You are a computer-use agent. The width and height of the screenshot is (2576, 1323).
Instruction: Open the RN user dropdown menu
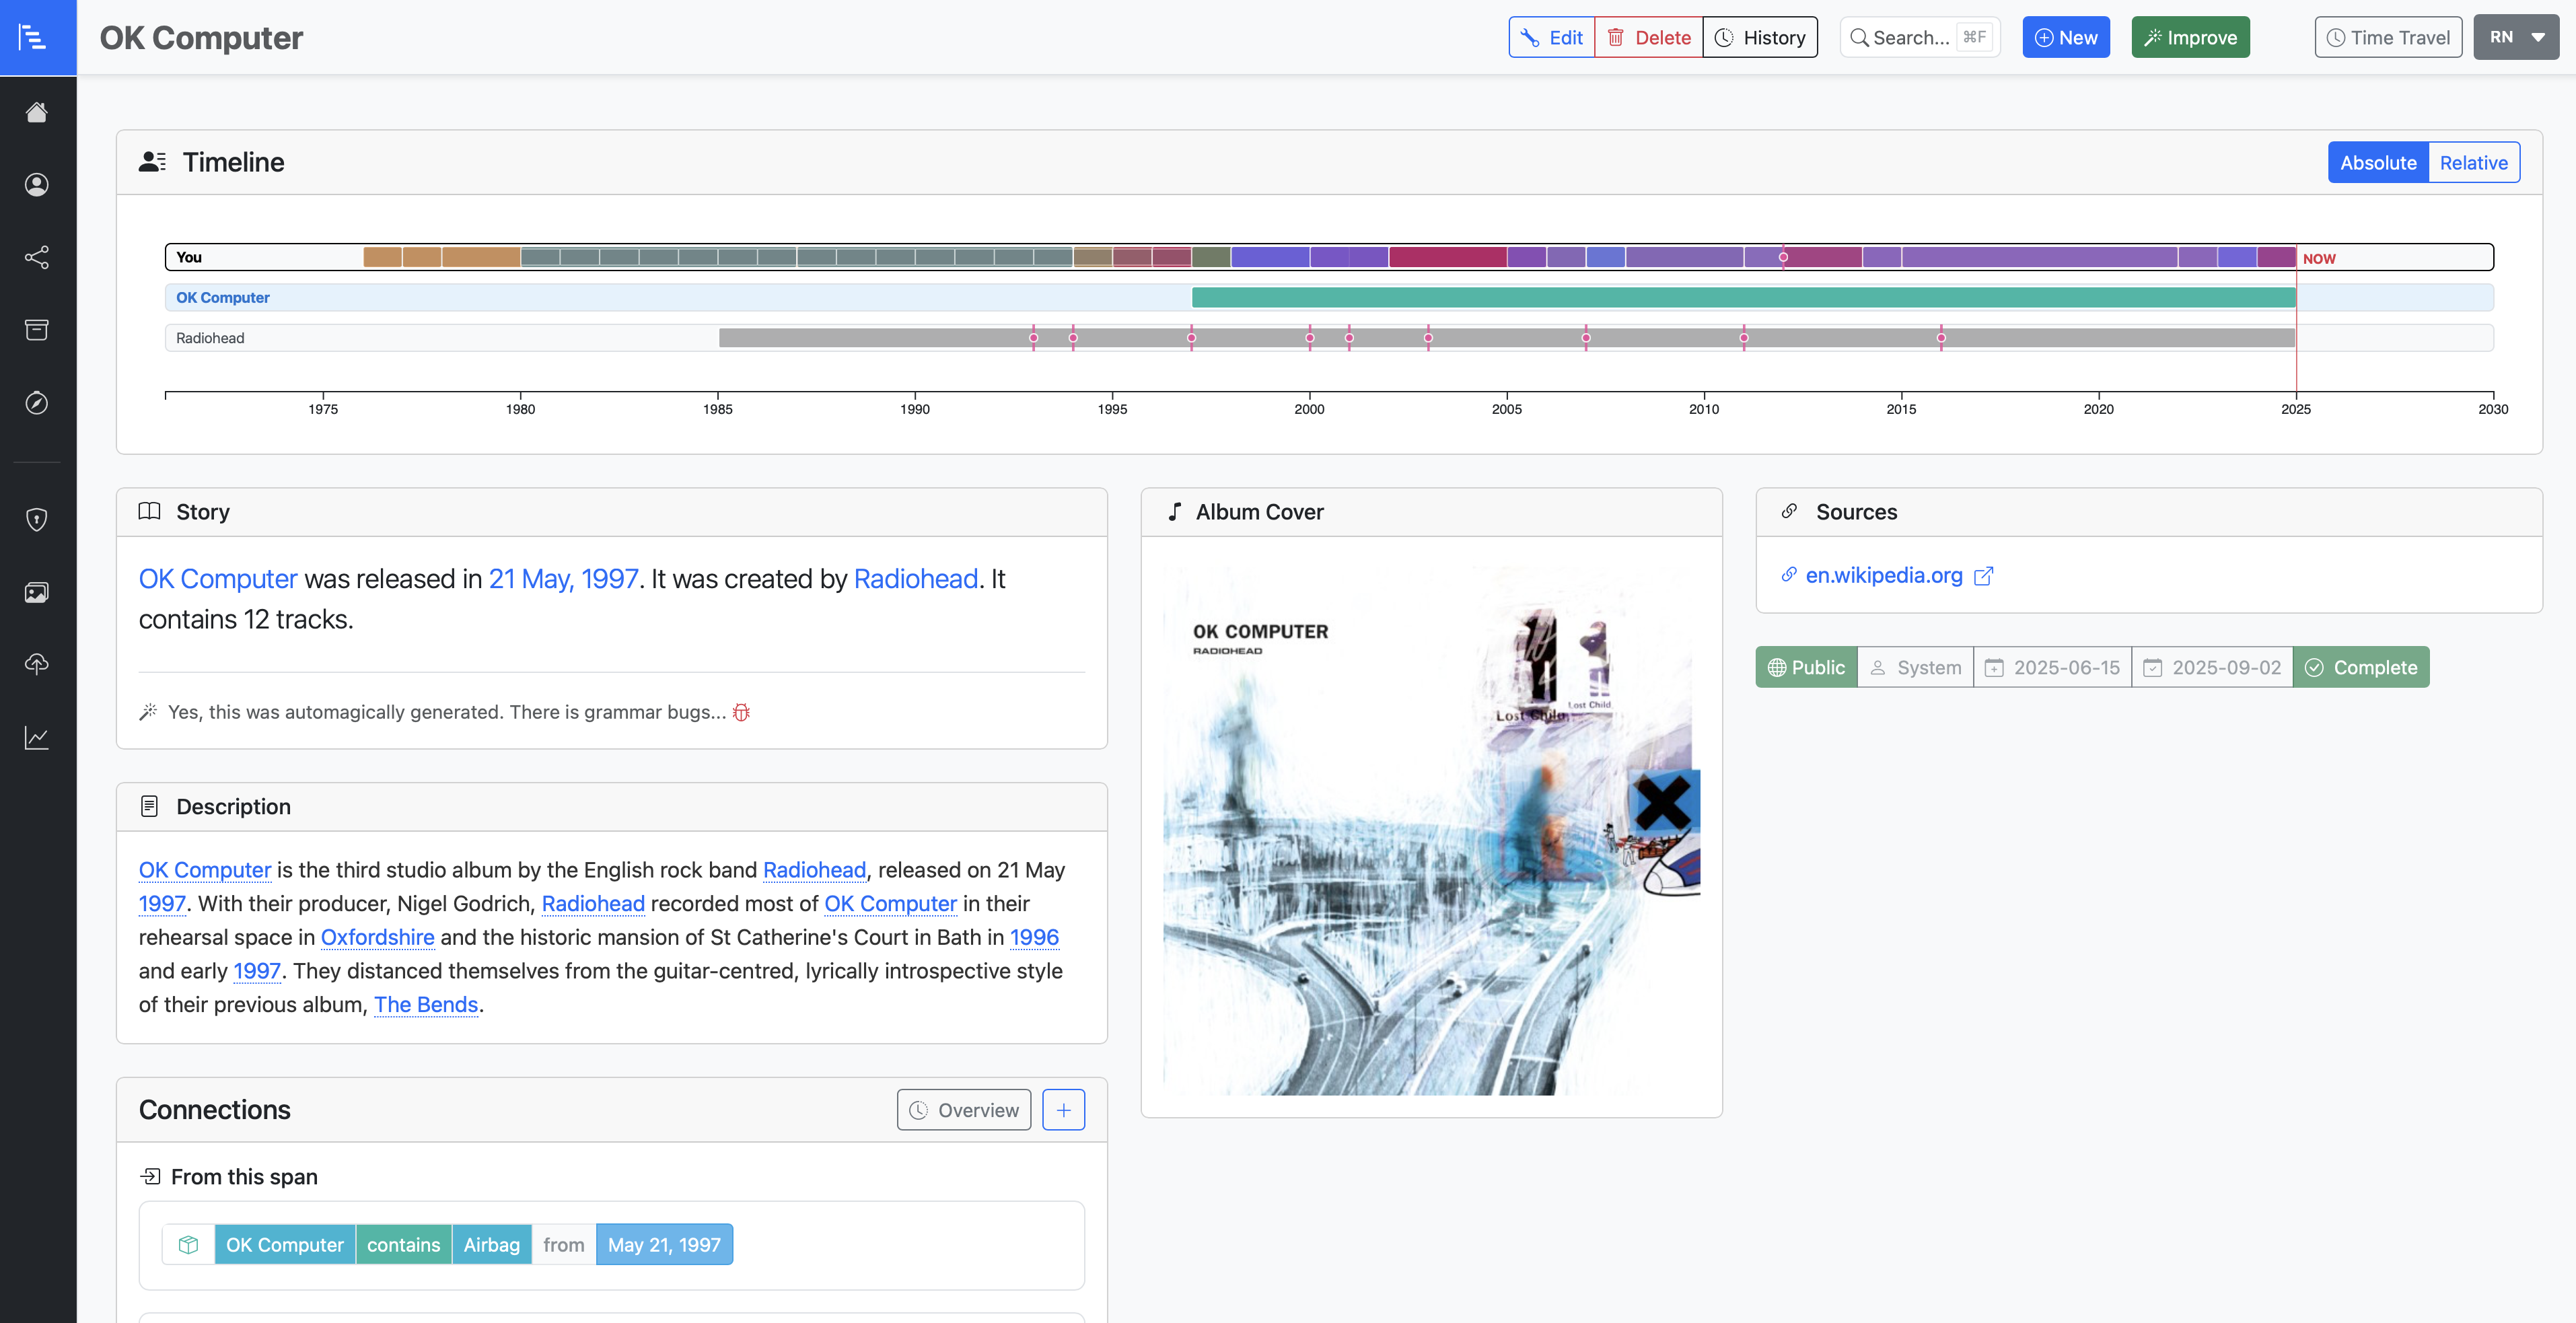2515,38
